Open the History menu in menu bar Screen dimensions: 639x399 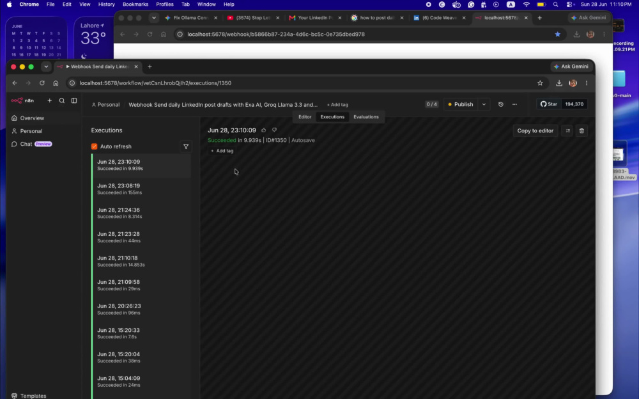pos(106,4)
